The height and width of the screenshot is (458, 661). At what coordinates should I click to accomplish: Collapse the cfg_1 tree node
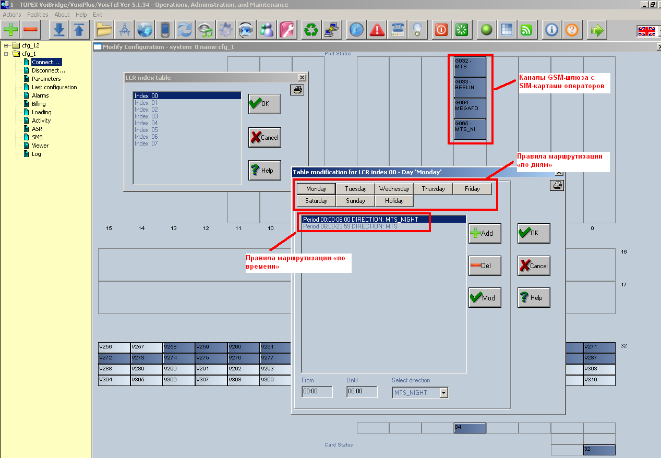[x=6, y=54]
